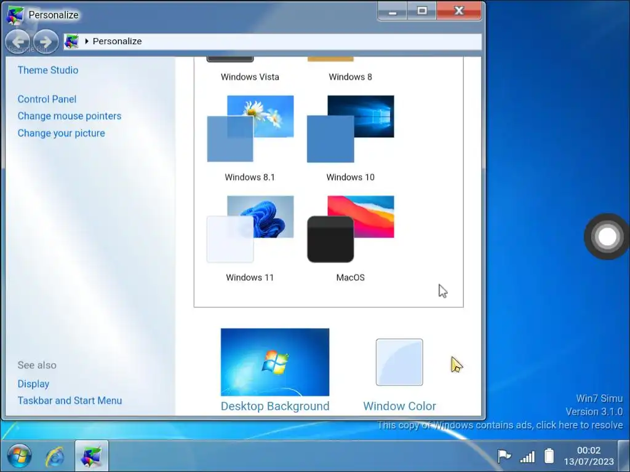This screenshot has width=630, height=472.
Task: Click the Personalize window title icon
Action: tap(15, 15)
